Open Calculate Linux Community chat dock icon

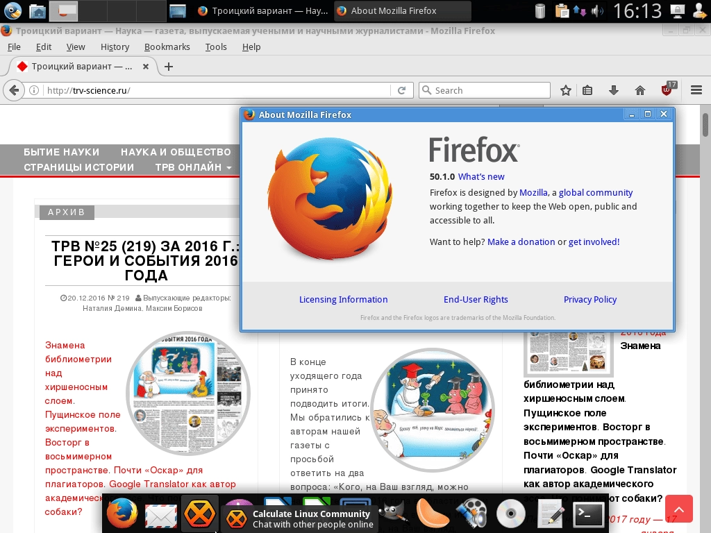coord(200,514)
